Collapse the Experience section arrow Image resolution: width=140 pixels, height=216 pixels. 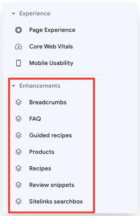click(13, 13)
